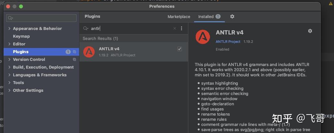Screen dimensions: 334x133
Task: Click the project-level icon next to Plugins badge
Action: pyautogui.click(x=74, y=52)
